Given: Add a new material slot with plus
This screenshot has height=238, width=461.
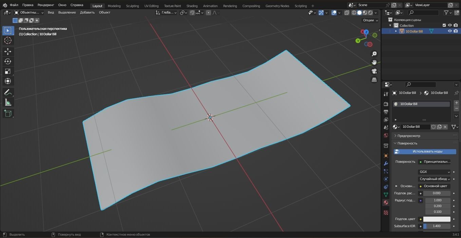Looking at the screenshot, I should point(456,103).
